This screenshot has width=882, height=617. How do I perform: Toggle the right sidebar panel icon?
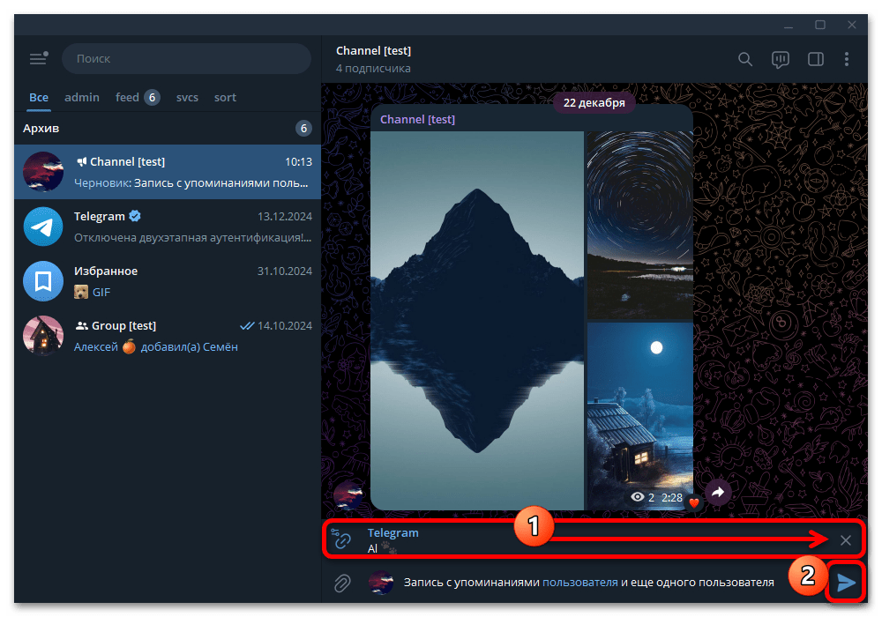pyautogui.click(x=816, y=59)
